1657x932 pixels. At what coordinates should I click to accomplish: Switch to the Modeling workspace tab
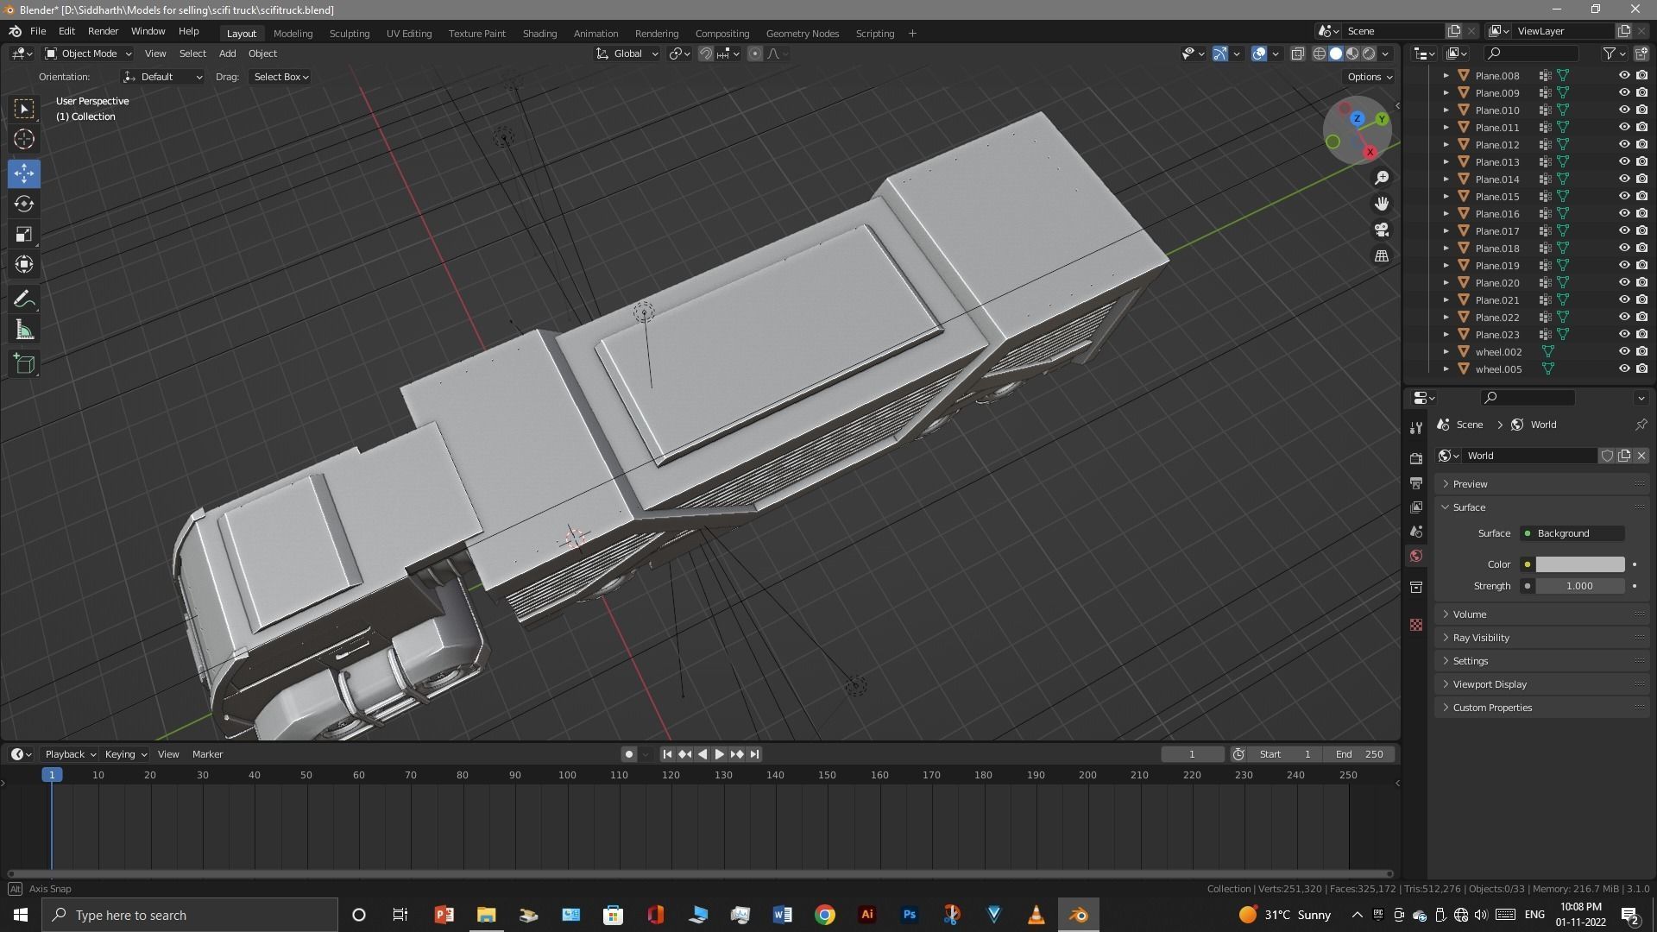tap(293, 33)
